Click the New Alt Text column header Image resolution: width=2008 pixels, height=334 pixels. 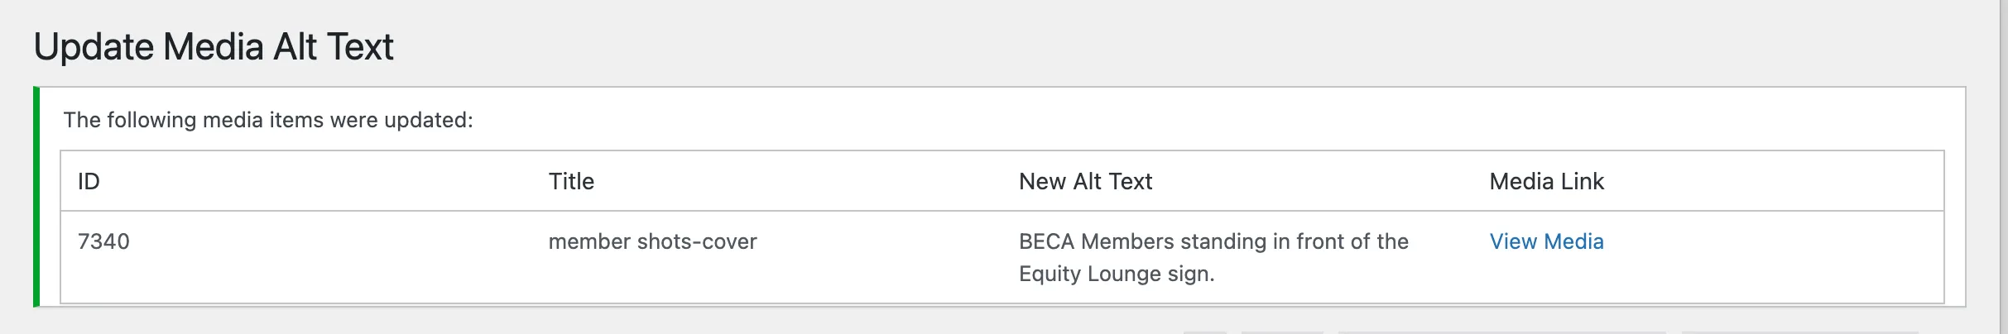pyautogui.click(x=1085, y=182)
